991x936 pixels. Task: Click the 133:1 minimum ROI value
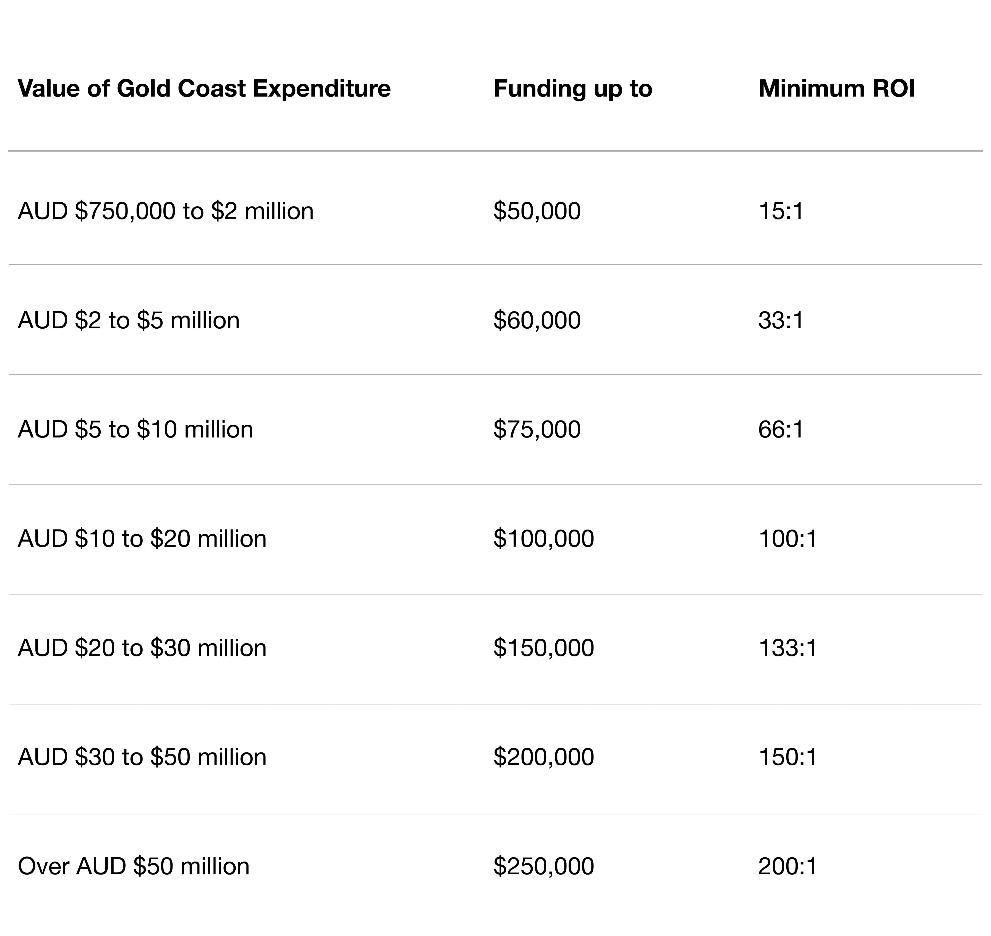pyautogui.click(x=788, y=648)
